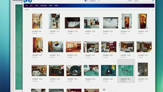Open the Help menu
The image size is (163, 92).
[x=56, y=5]
